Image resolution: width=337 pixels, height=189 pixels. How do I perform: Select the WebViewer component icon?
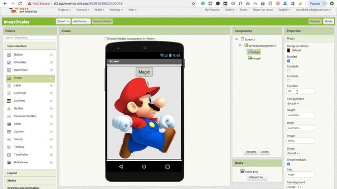click(9, 162)
